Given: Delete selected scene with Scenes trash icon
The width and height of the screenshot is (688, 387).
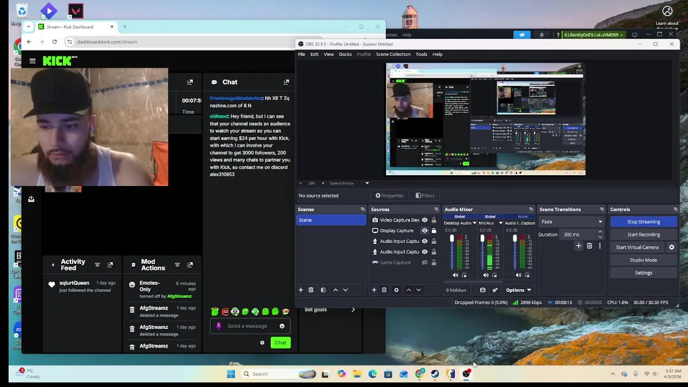Looking at the screenshot, I should tap(311, 290).
